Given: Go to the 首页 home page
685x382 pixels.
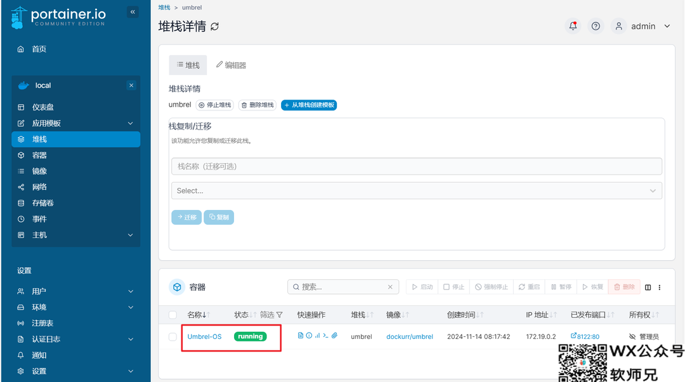Looking at the screenshot, I should pos(39,49).
